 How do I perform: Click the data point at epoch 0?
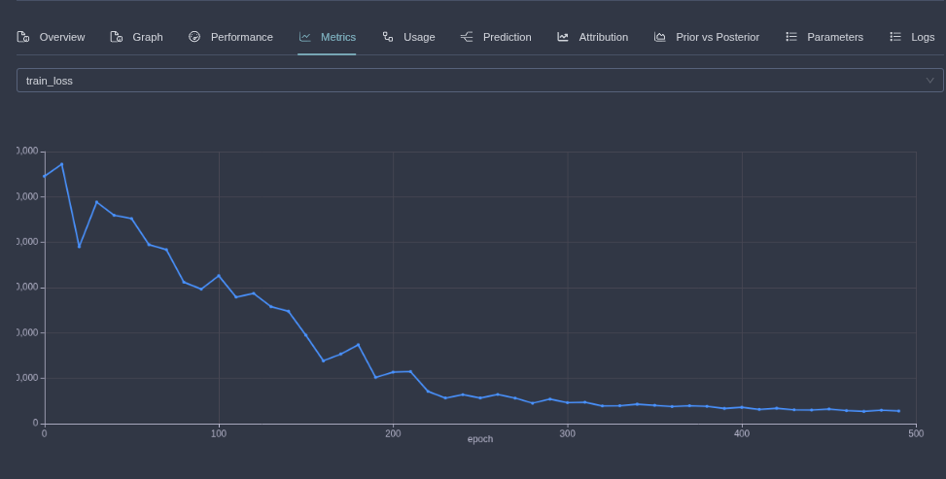44,176
